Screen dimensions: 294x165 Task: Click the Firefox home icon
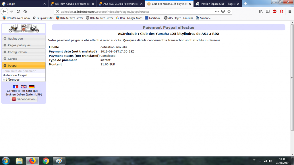[25, 11]
